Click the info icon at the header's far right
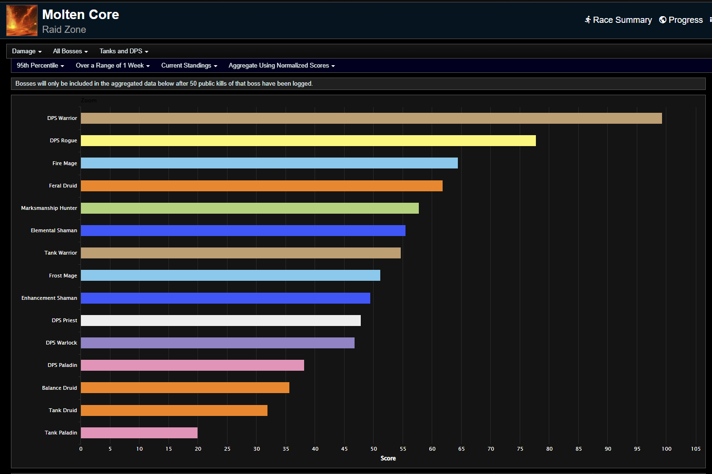 [x=711, y=20]
